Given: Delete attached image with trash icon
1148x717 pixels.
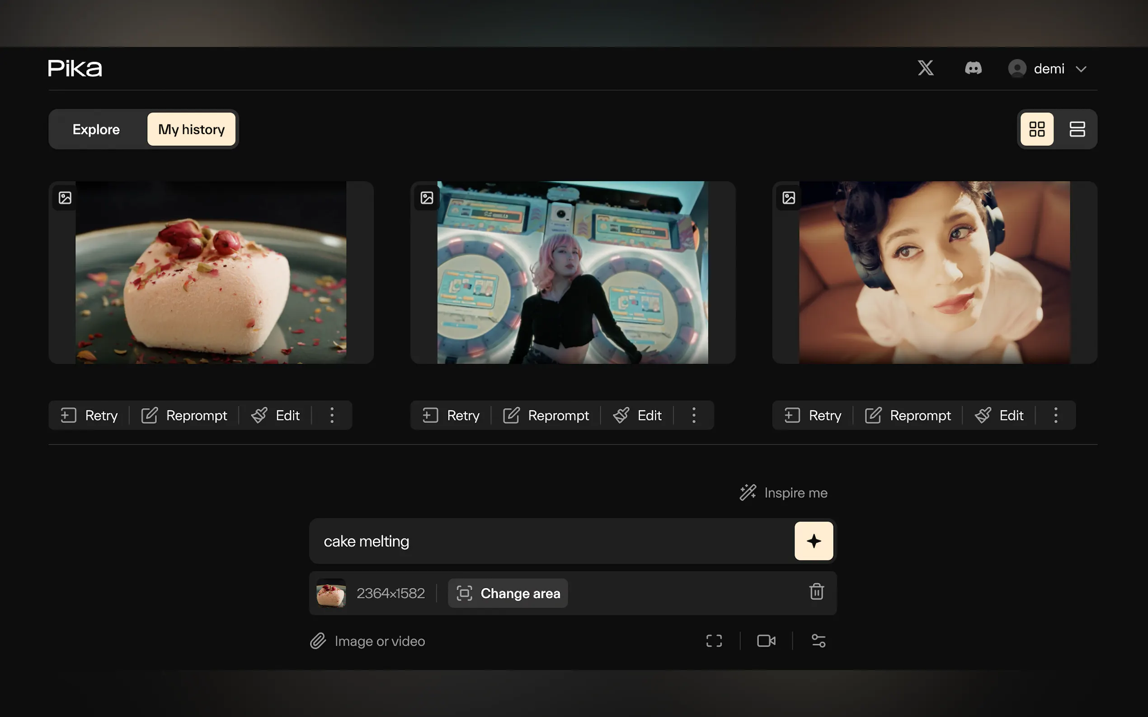Looking at the screenshot, I should coord(816,592).
